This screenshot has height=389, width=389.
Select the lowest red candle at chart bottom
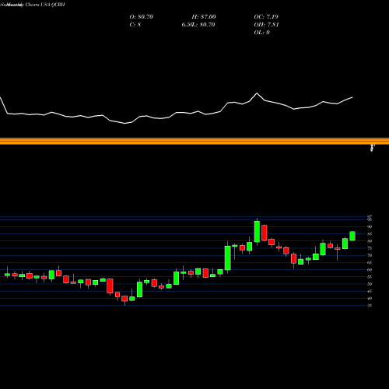coord(124,299)
